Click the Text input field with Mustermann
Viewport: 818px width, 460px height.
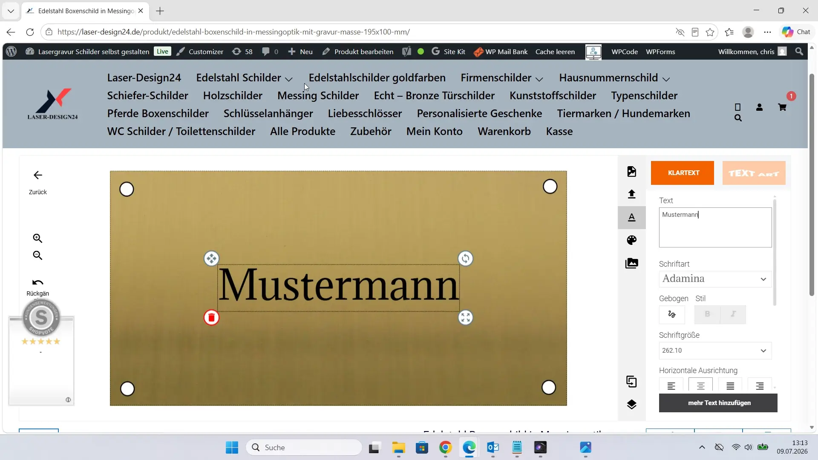(715, 227)
